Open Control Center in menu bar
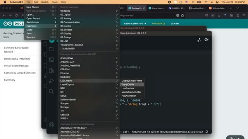Viewport: 248px width, 139px height. pyautogui.click(x=217, y=2)
